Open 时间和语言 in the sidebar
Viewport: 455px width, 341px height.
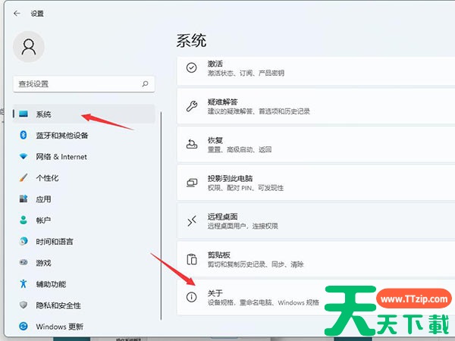[x=84, y=241]
